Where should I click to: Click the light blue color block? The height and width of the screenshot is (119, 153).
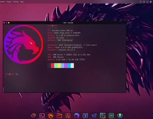point(62,66)
